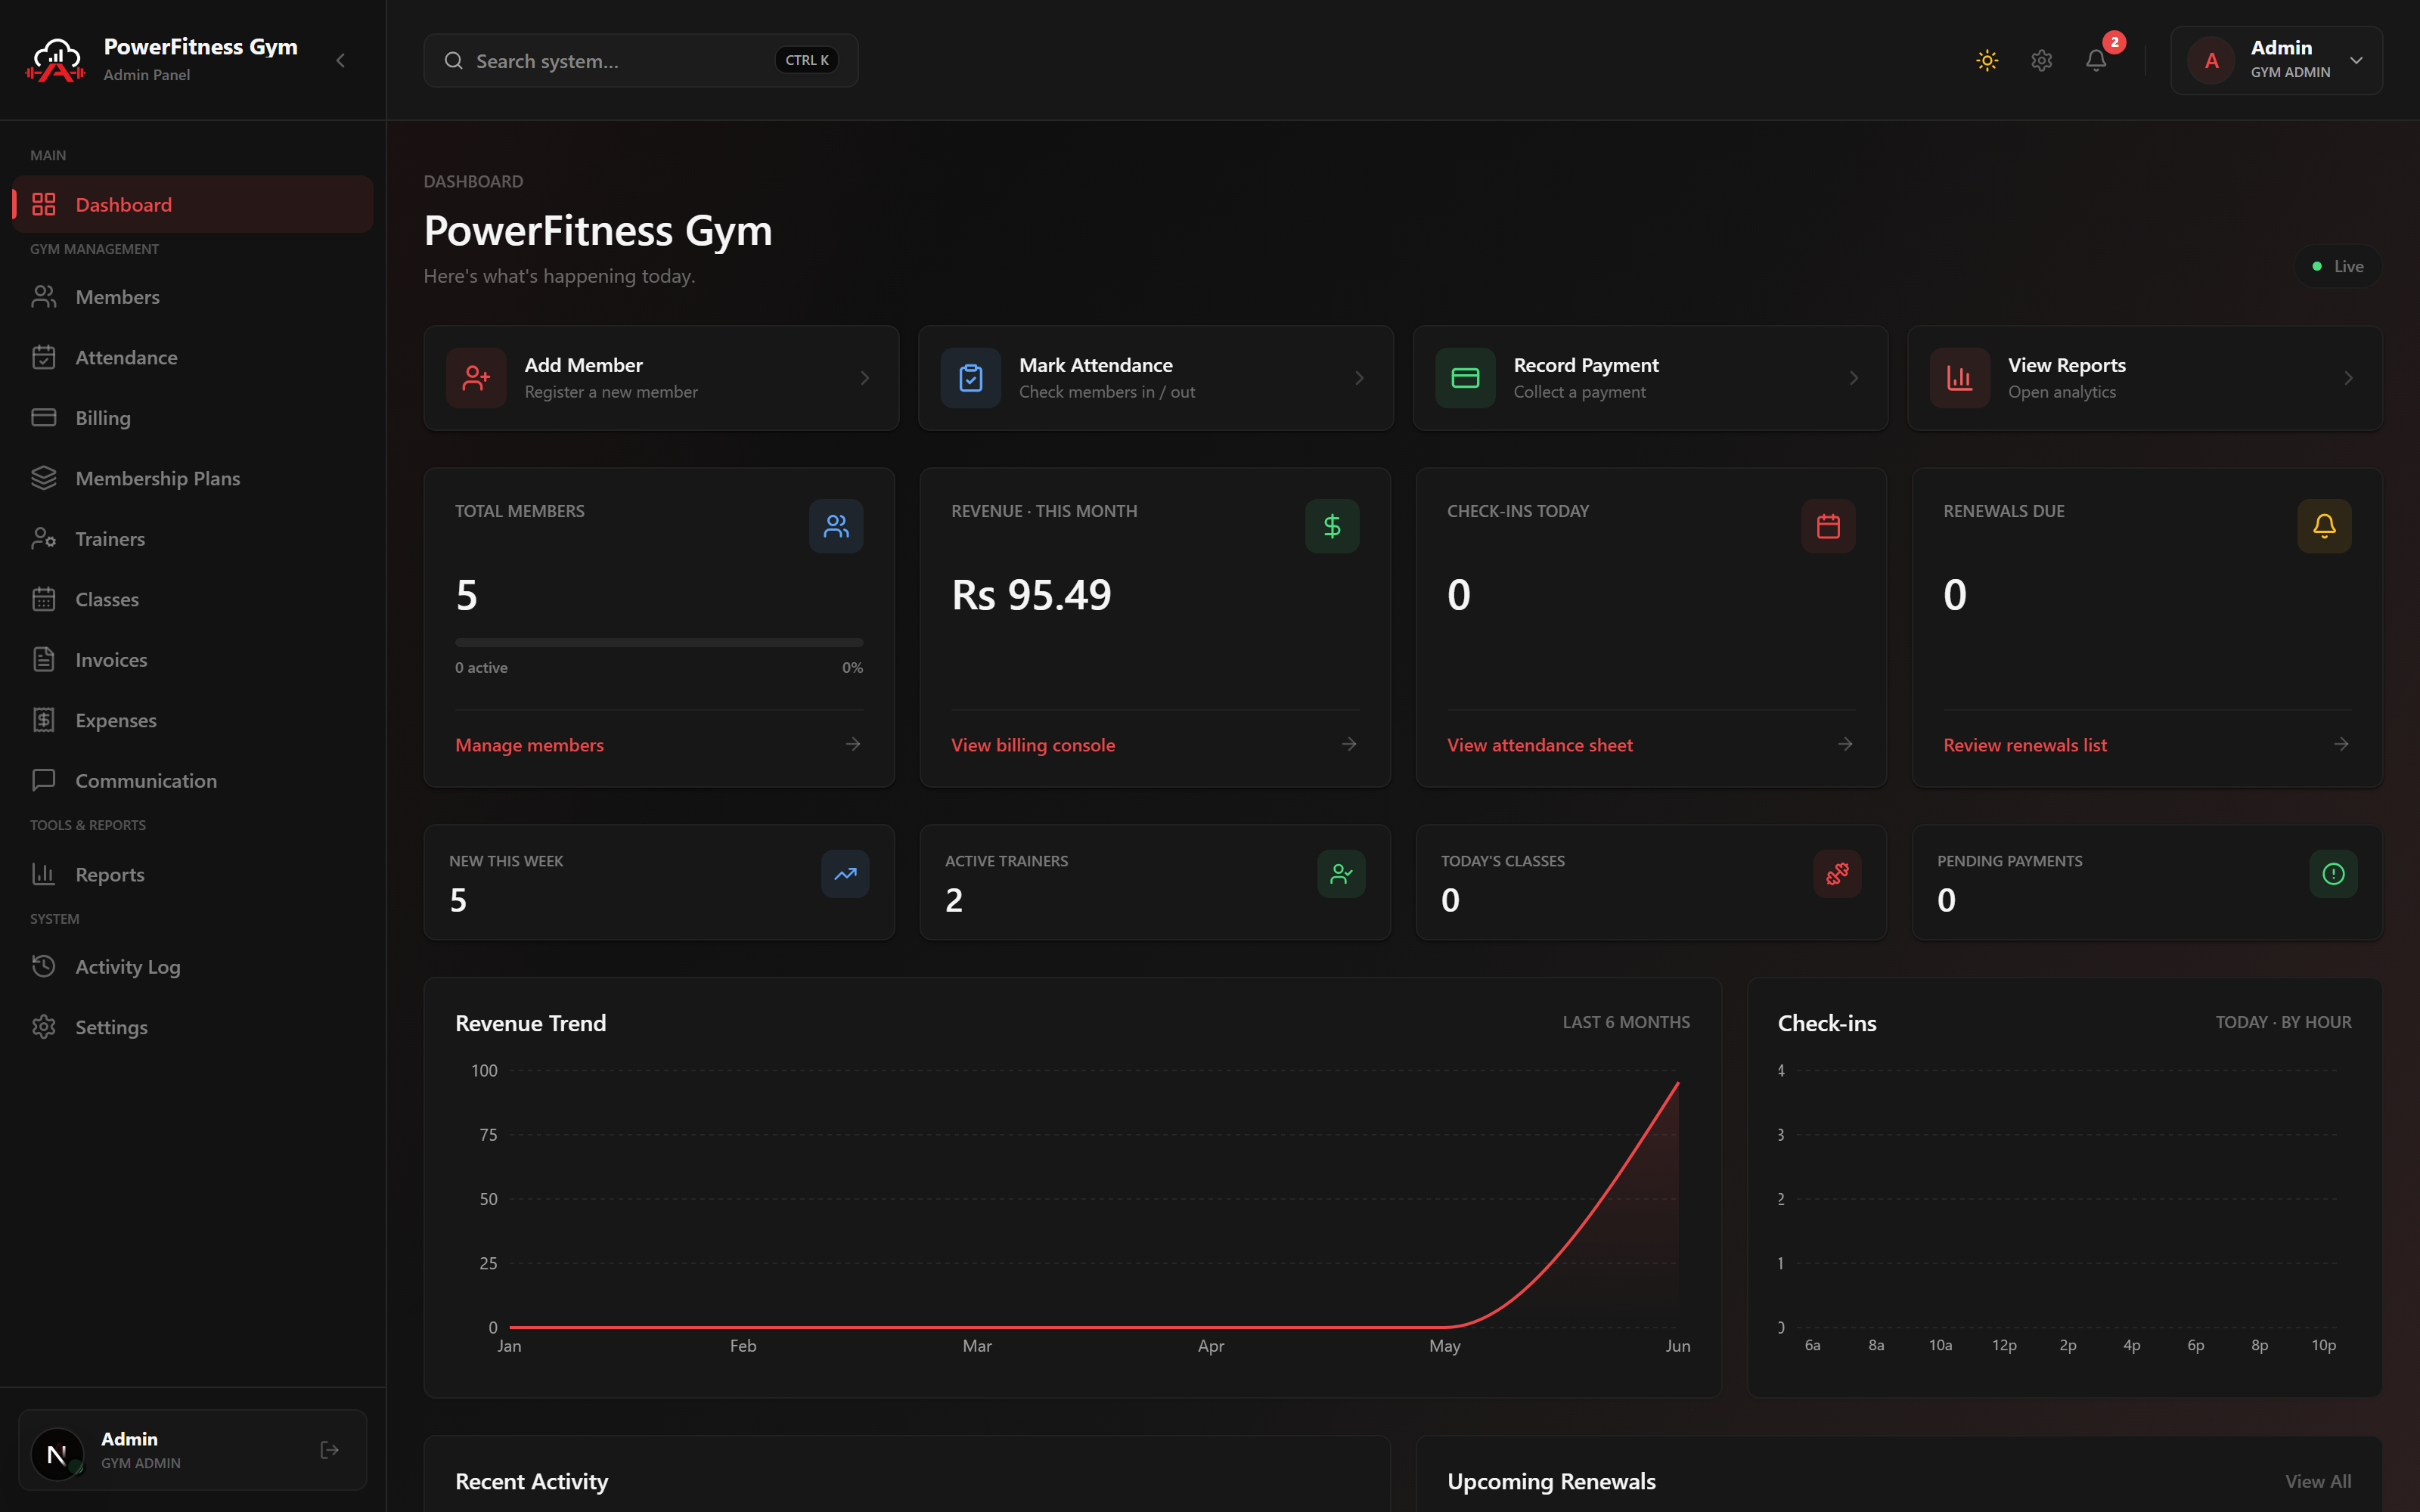Open the View billing console link
Image resolution: width=2420 pixels, height=1512 pixels.
[x=1032, y=745]
